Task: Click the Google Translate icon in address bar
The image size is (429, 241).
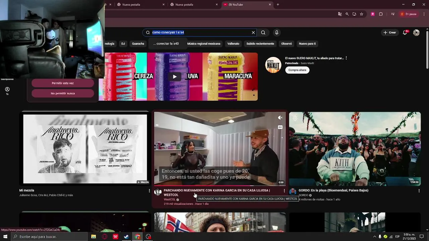Action: point(340,14)
